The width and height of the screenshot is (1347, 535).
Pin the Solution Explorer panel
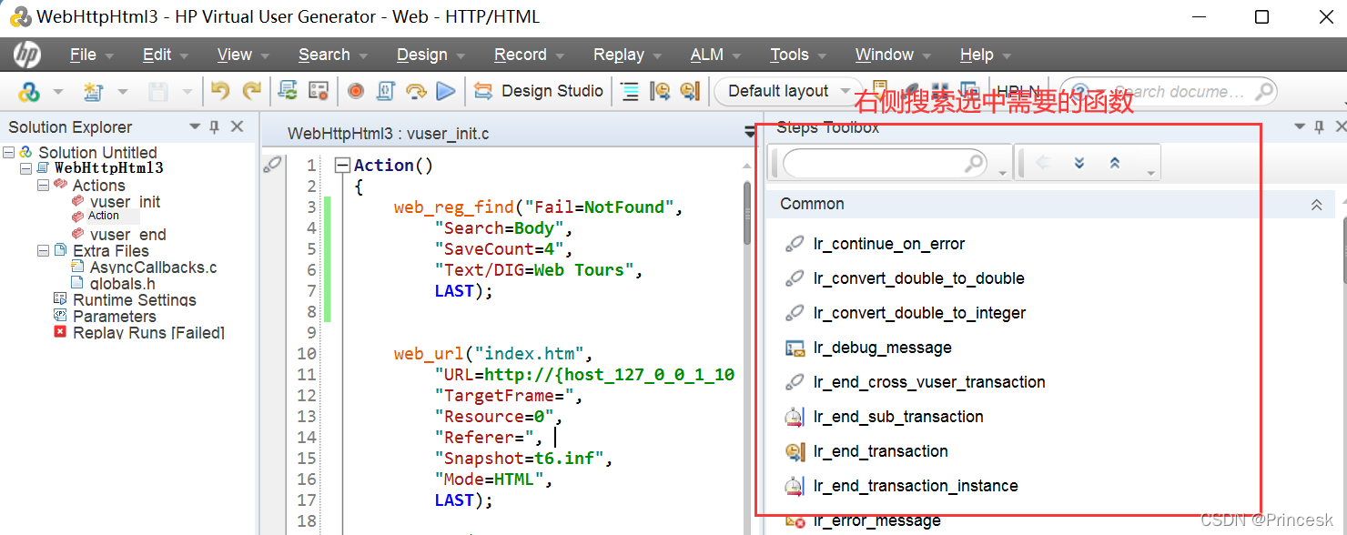pos(215,126)
